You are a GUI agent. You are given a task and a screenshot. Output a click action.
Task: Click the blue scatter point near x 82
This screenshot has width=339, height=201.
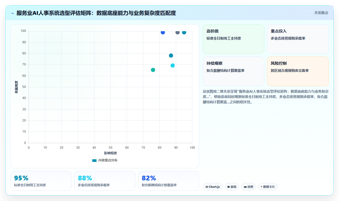tap(163, 32)
